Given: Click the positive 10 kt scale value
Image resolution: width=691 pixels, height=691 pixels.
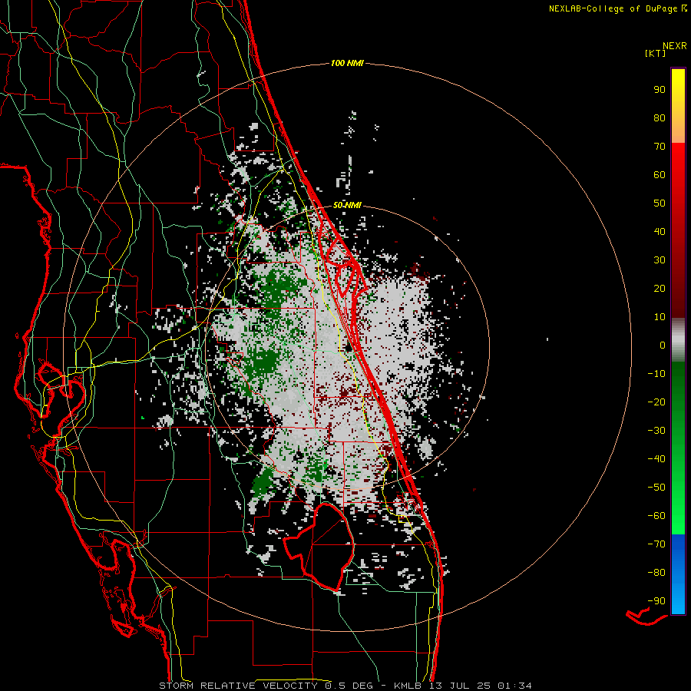Looking at the screenshot, I should (660, 317).
